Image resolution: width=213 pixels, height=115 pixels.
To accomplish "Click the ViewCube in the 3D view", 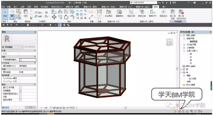I will (x=170, y=42).
